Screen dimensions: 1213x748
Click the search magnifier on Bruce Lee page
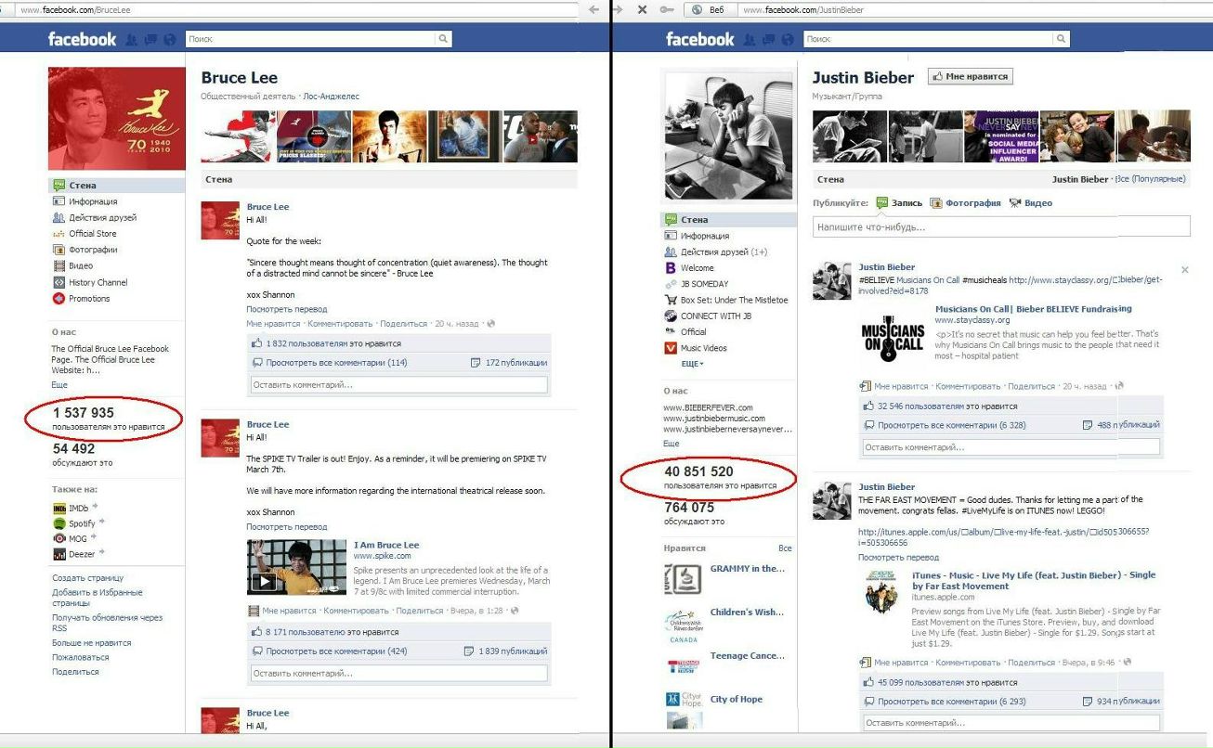click(x=443, y=39)
